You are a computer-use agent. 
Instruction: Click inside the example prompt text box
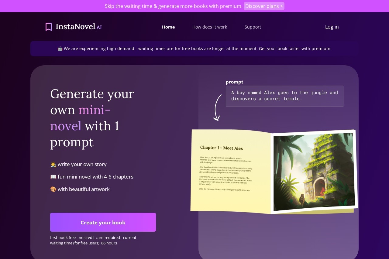[284, 96]
